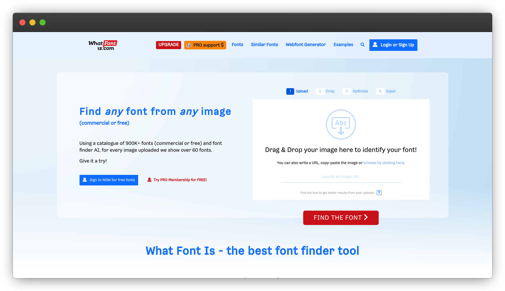
Task: Open the search magnifier icon
Action: [362, 45]
